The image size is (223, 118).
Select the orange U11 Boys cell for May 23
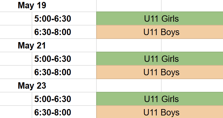[x=160, y=112]
